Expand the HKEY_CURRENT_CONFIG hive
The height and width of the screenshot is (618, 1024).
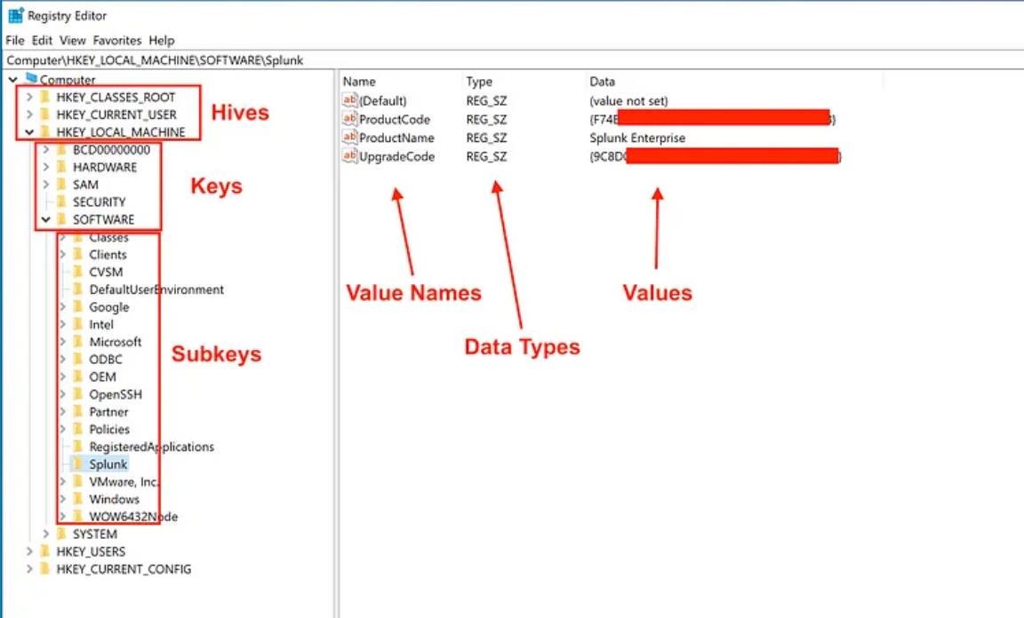pyautogui.click(x=29, y=569)
